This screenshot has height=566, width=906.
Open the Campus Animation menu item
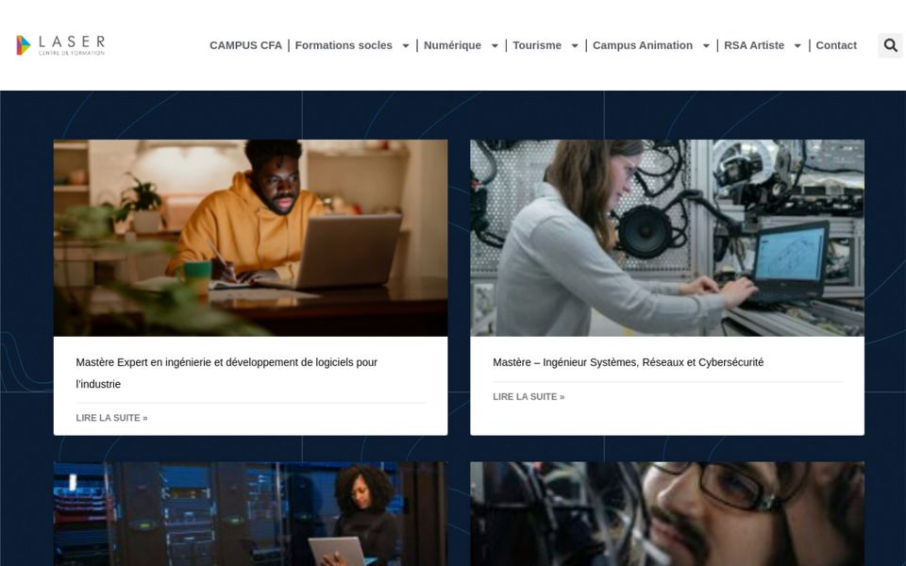tap(643, 45)
